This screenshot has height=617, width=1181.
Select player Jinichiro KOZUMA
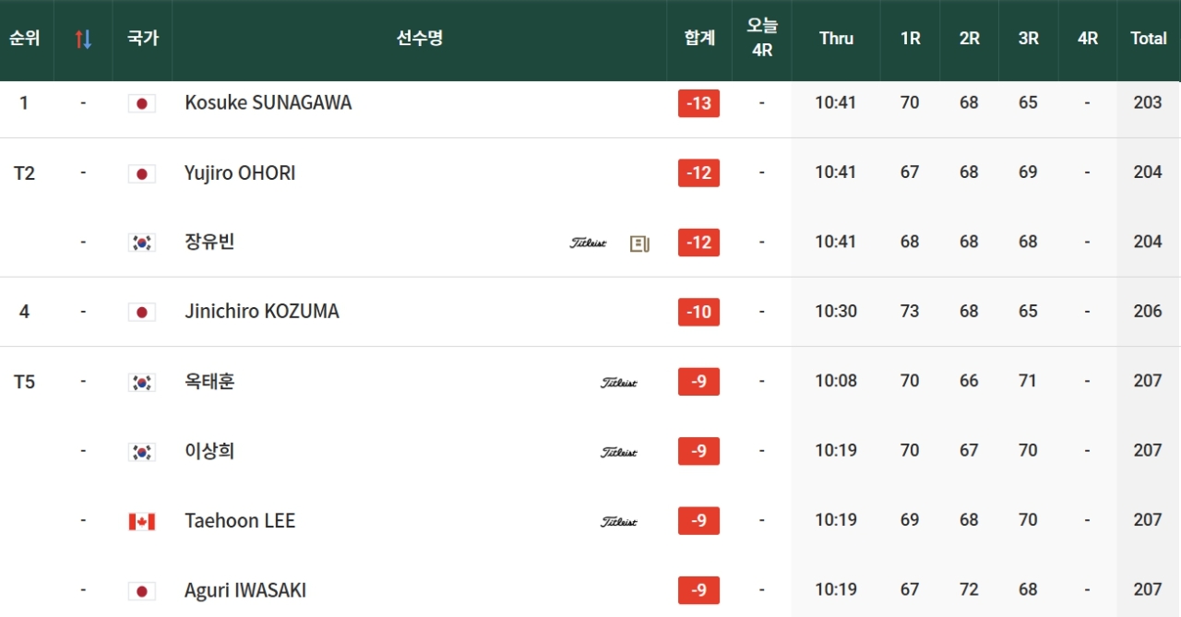(261, 312)
